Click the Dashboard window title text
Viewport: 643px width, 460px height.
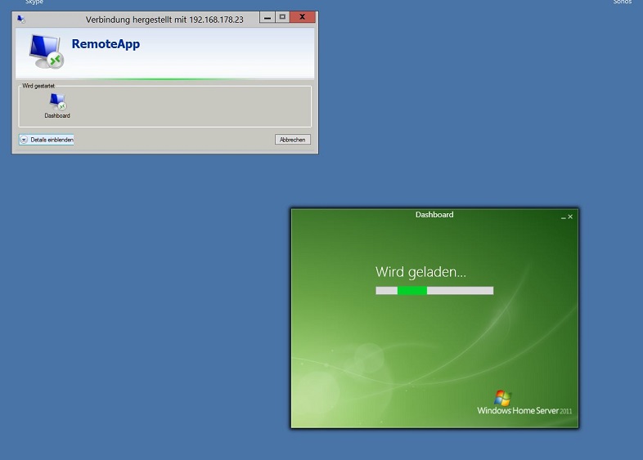[x=434, y=215]
